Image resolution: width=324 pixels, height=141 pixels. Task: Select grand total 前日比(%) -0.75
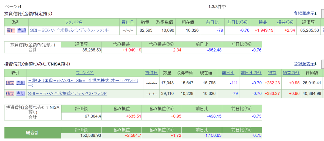click(256, 135)
